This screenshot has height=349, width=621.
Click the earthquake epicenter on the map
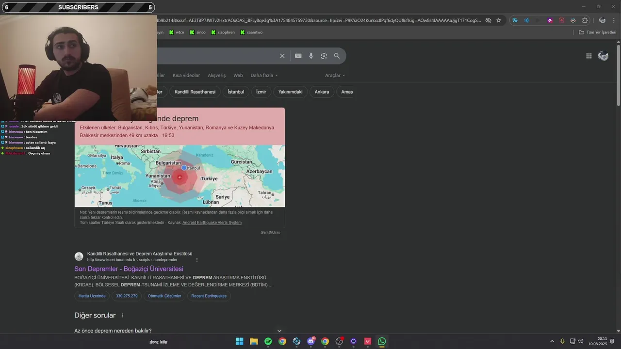[180, 177]
